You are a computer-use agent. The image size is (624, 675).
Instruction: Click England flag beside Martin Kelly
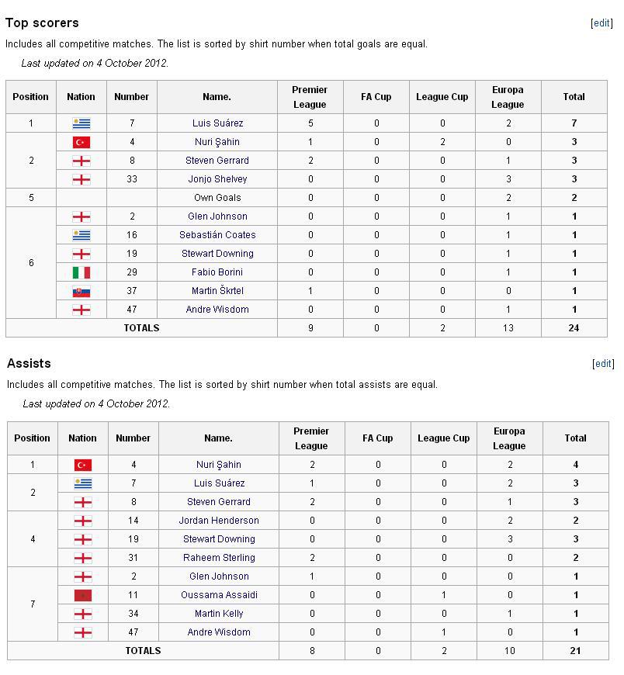tap(83, 614)
